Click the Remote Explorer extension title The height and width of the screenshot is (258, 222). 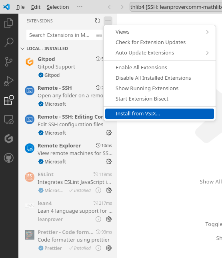point(59,145)
